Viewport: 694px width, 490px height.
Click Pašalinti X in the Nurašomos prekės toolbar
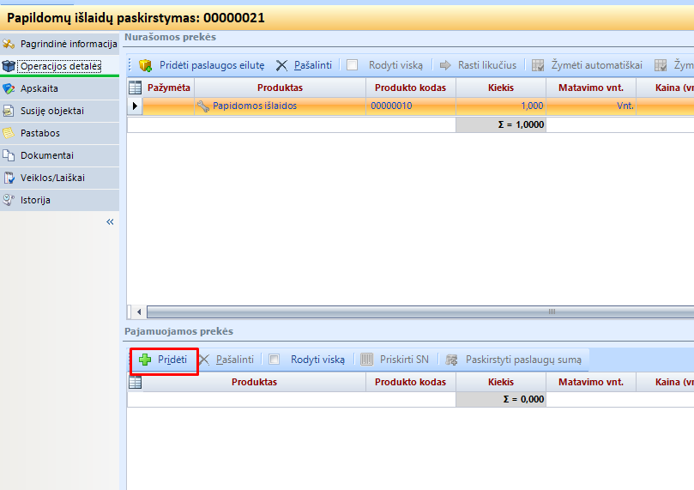(281, 65)
